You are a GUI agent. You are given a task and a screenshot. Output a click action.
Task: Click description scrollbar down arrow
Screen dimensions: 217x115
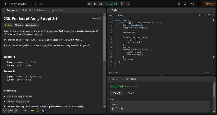click(104, 107)
